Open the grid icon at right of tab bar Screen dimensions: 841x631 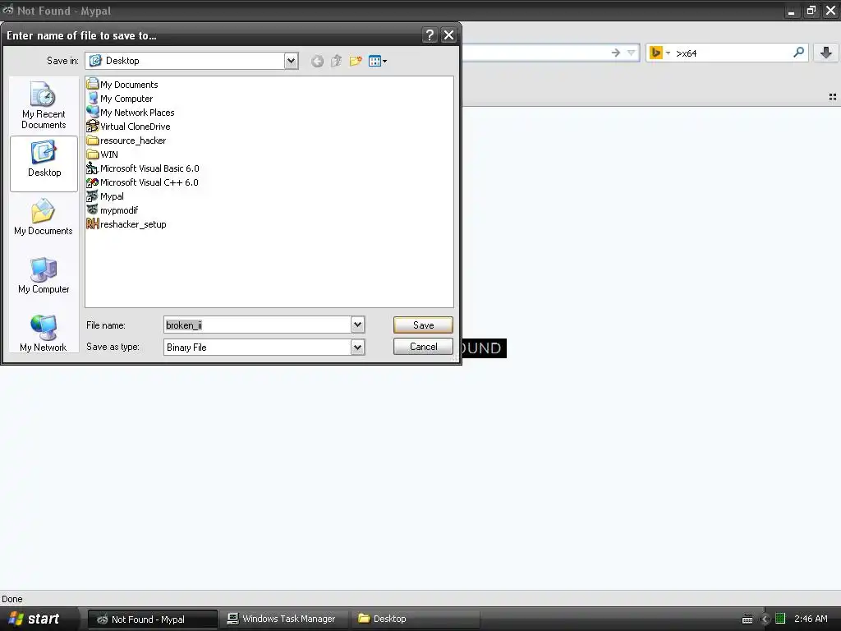click(833, 97)
